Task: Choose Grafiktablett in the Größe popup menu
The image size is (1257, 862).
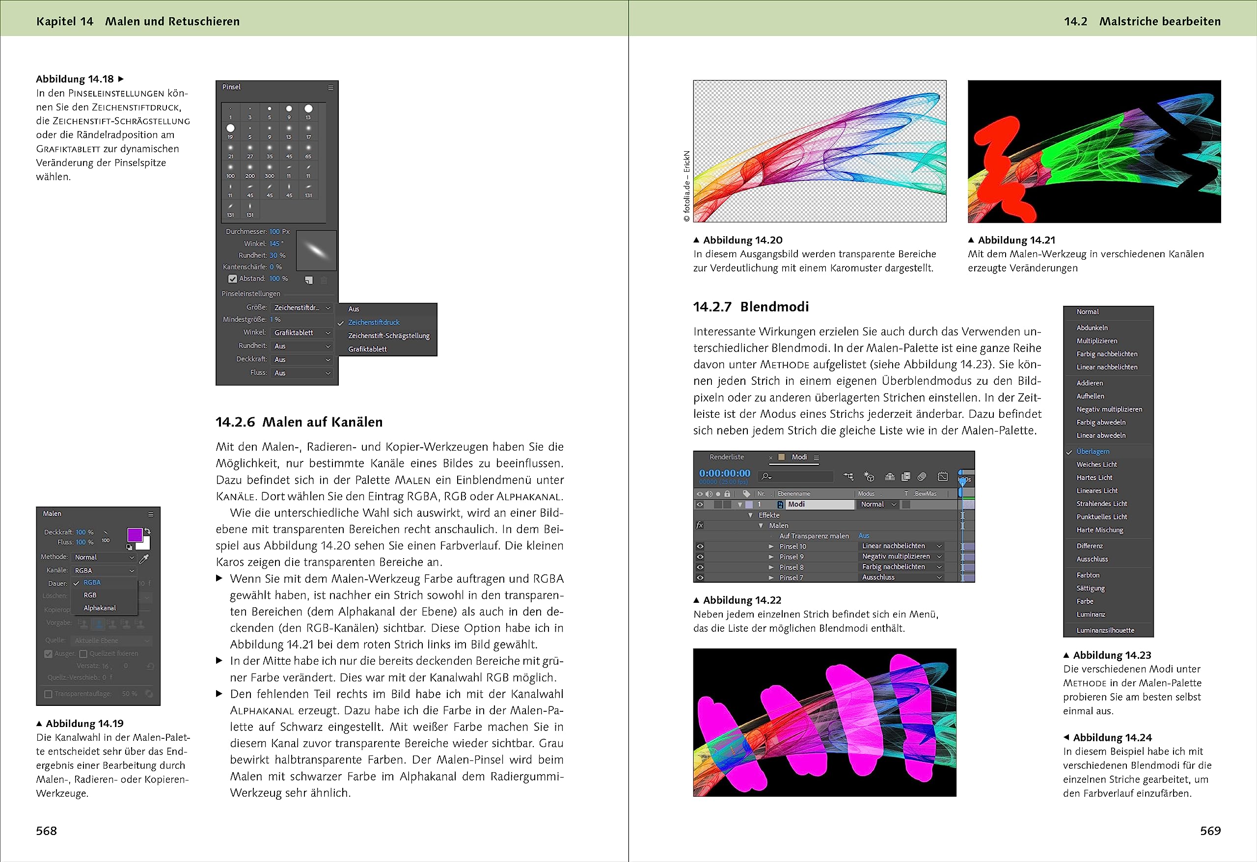Action: (x=367, y=350)
